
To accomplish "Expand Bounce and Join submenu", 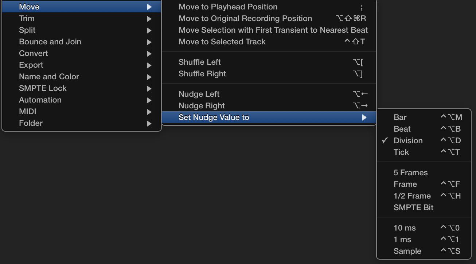I will click(50, 42).
